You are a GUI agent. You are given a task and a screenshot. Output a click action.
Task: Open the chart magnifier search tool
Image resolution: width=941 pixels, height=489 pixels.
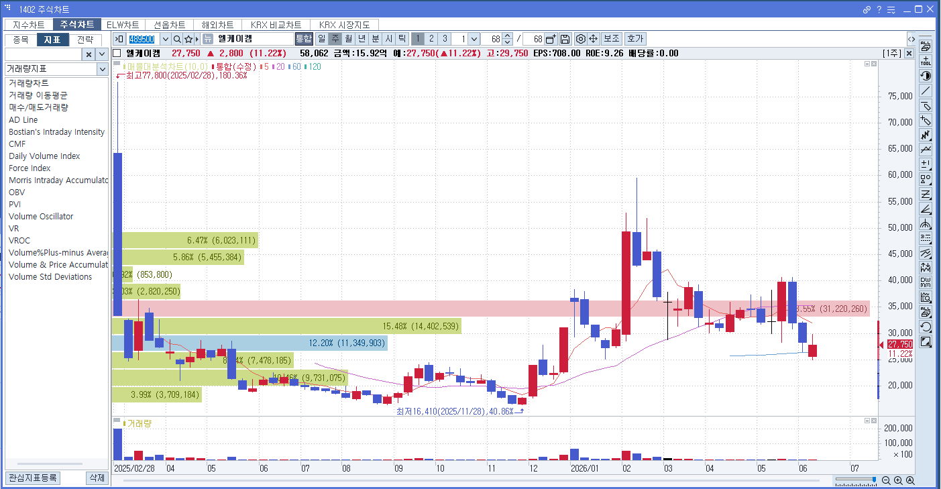(926, 297)
